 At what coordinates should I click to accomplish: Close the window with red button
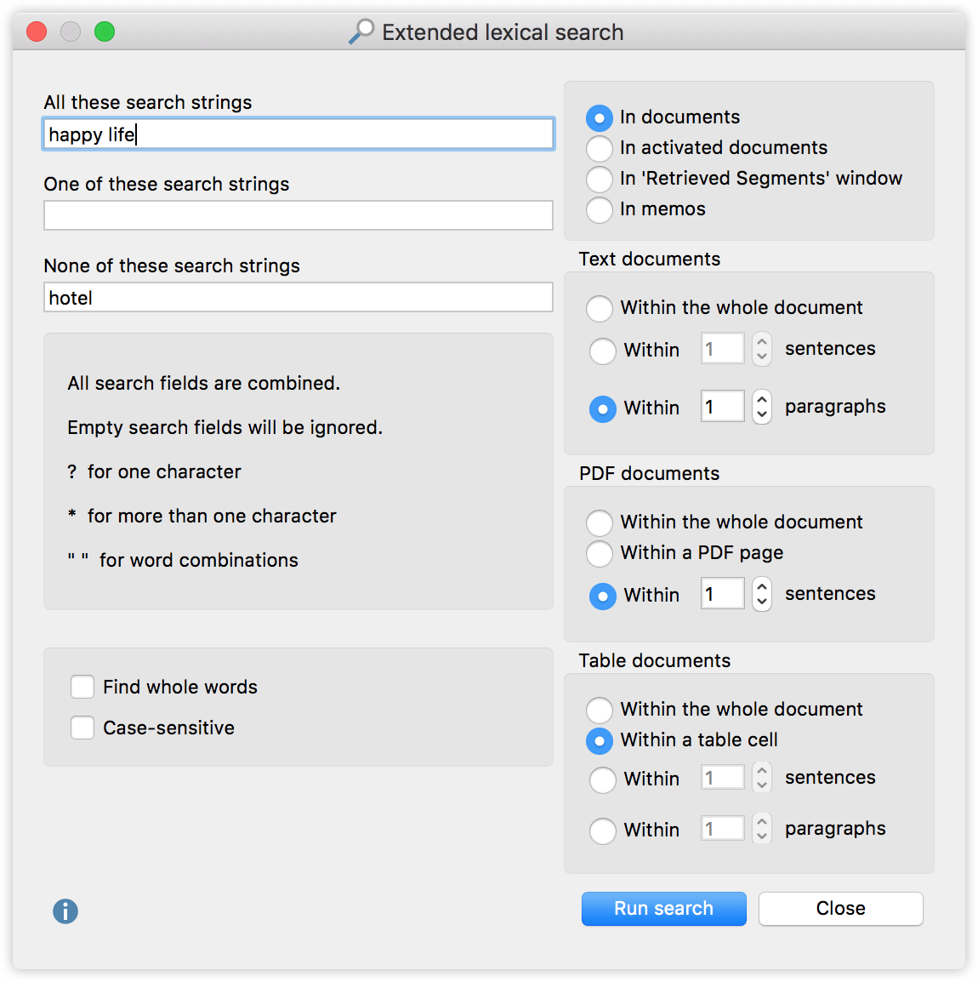click(x=37, y=31)
